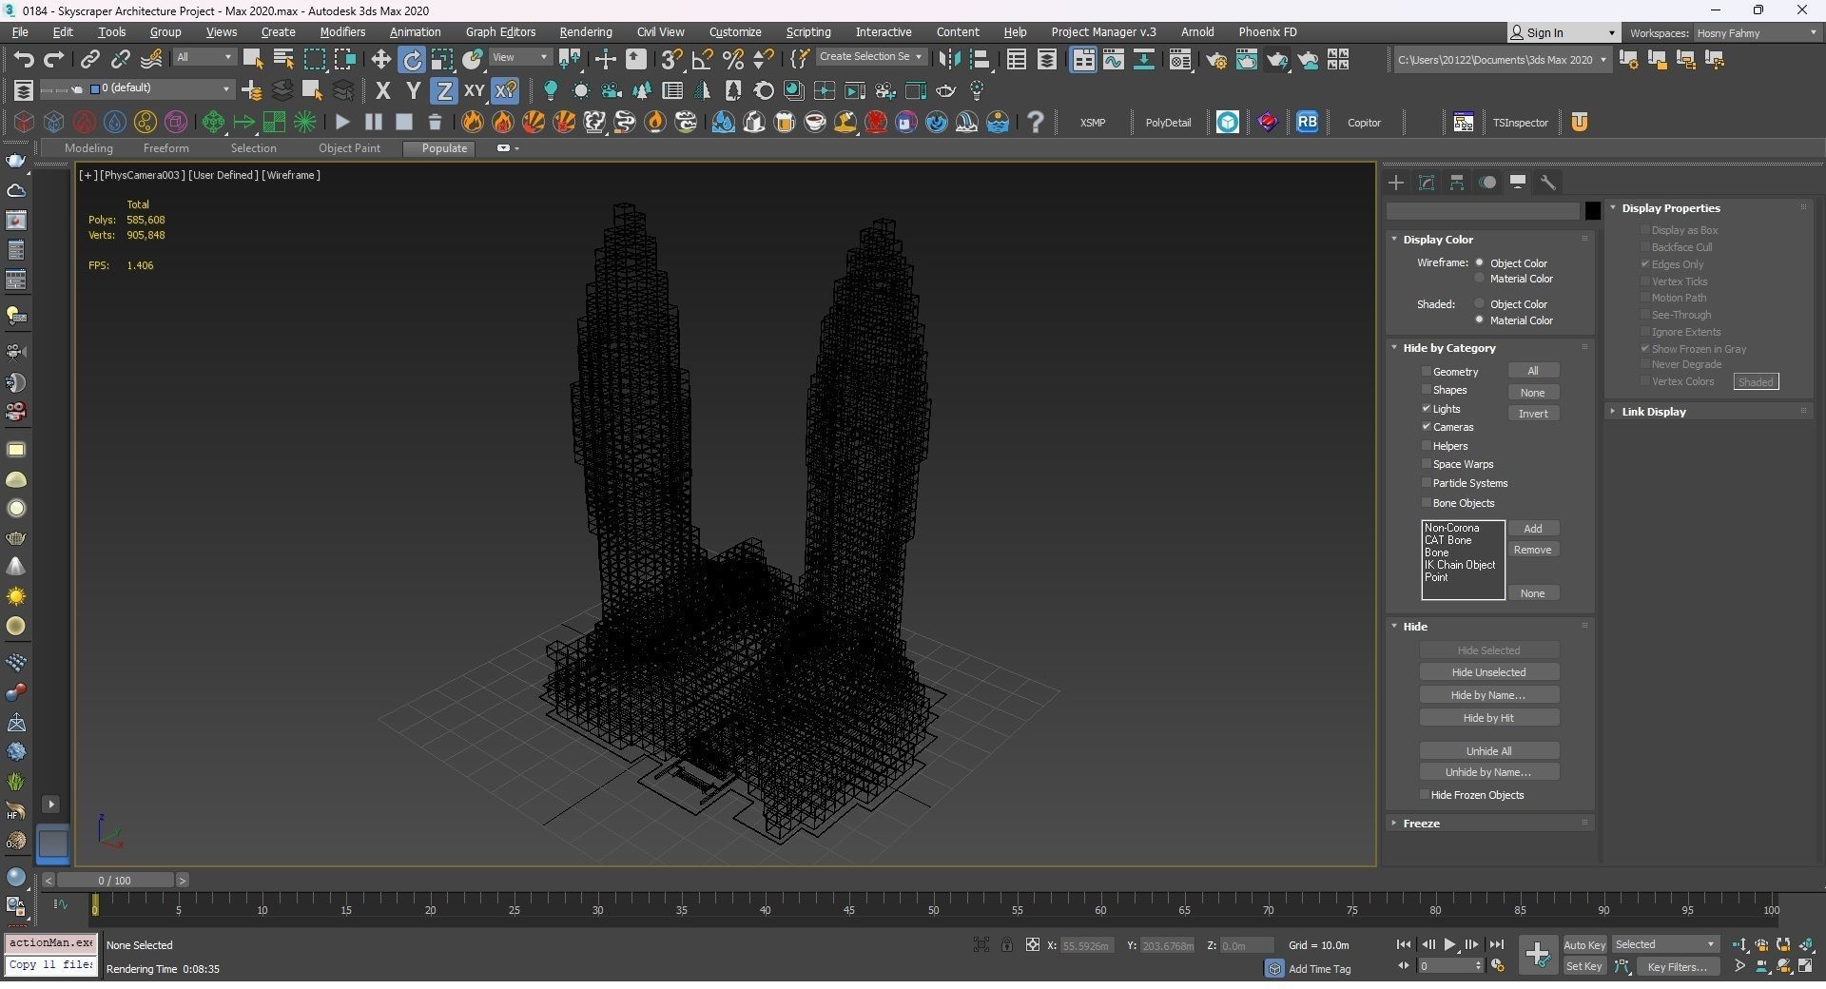Viewport: 1826px width, 989px height.
Task: Open the Create command panel tab
Action: 1396,183
